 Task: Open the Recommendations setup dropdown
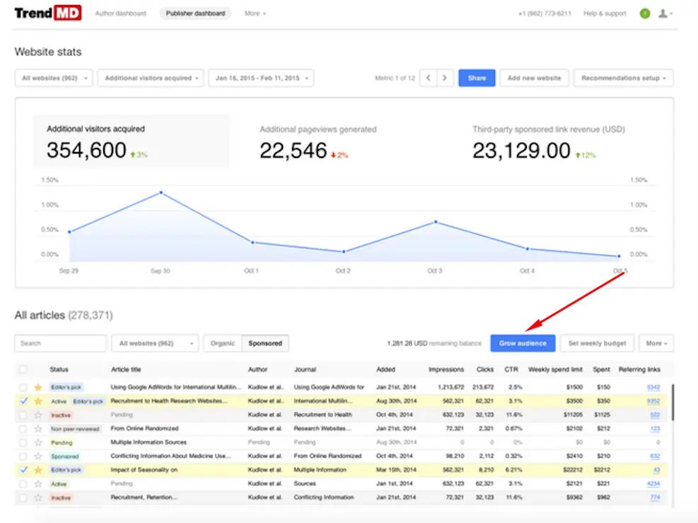tap(623, 78)
